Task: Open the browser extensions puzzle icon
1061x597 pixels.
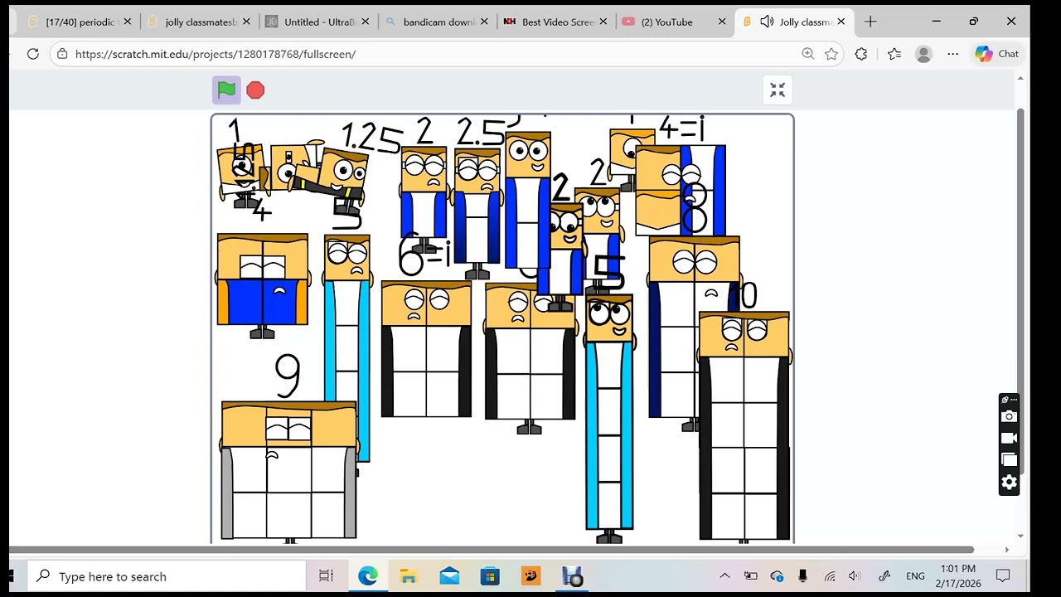Action: pyautogui.click(x=861, y=54)
